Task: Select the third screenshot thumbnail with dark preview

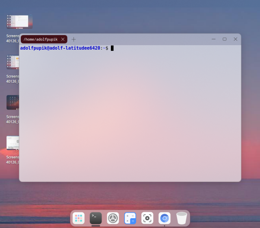Action: 12,102
